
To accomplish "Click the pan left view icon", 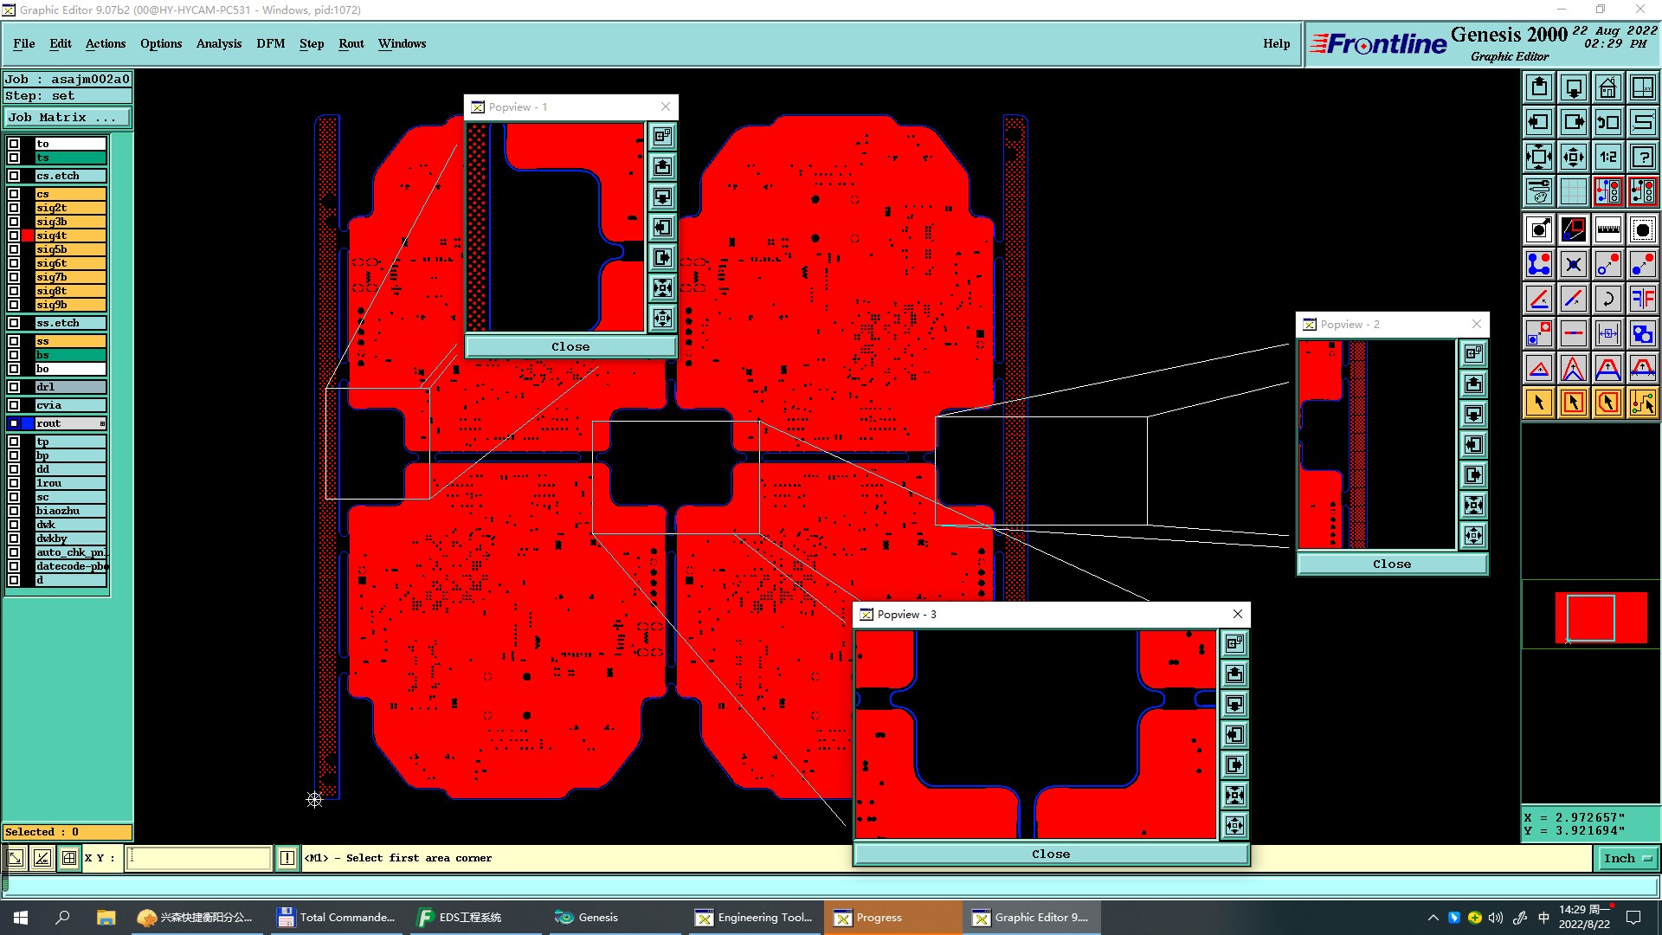I will click(x=1538, y=122).
